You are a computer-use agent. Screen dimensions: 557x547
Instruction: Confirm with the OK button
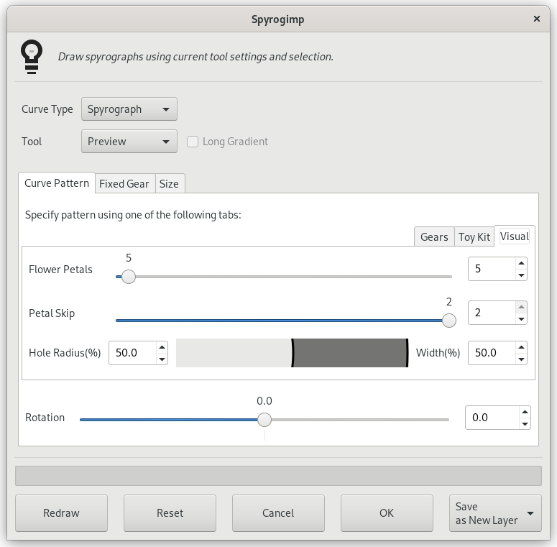[x=387, y=513]
